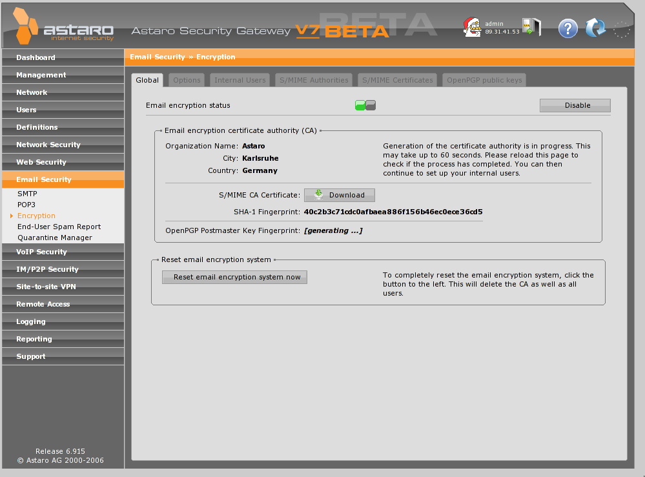The image size is (645, 477).
Task: Select Encryption in the sidebar
Action: [x=36, y=216]
